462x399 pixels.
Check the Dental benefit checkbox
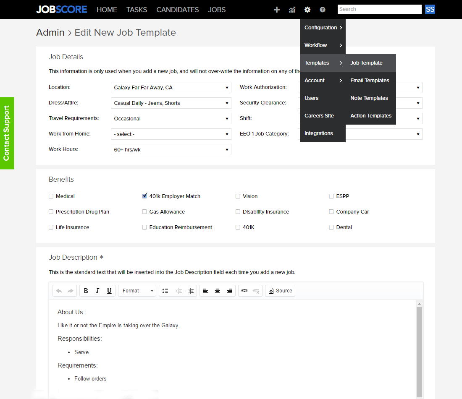tap(331, 227)
